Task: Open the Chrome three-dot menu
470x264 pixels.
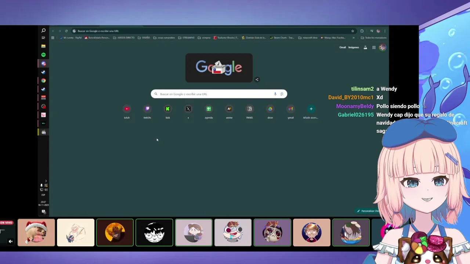Action: point(385,31)
